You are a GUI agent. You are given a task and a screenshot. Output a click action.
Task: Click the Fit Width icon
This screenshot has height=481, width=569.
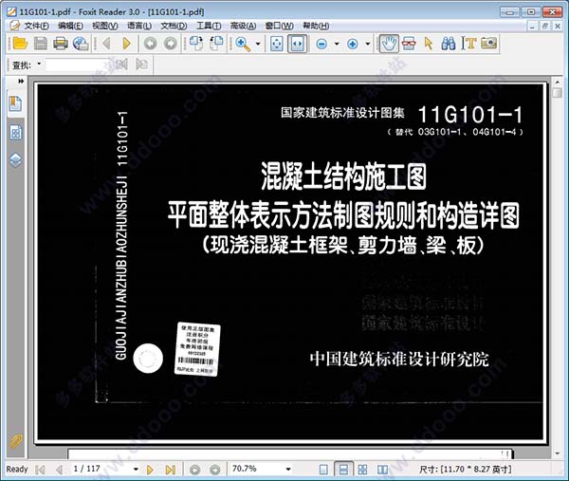coord(297,44)
